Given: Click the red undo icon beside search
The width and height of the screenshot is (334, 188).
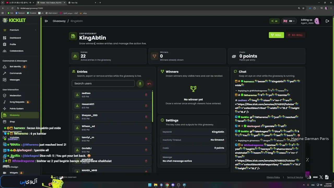Looking at the screenshot, I should [149, 84].
